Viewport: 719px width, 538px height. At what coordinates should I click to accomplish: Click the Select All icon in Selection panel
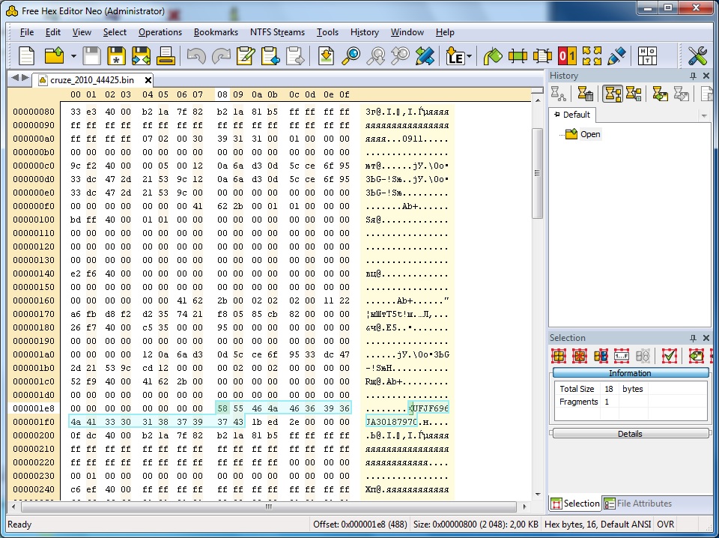[559, 356]
